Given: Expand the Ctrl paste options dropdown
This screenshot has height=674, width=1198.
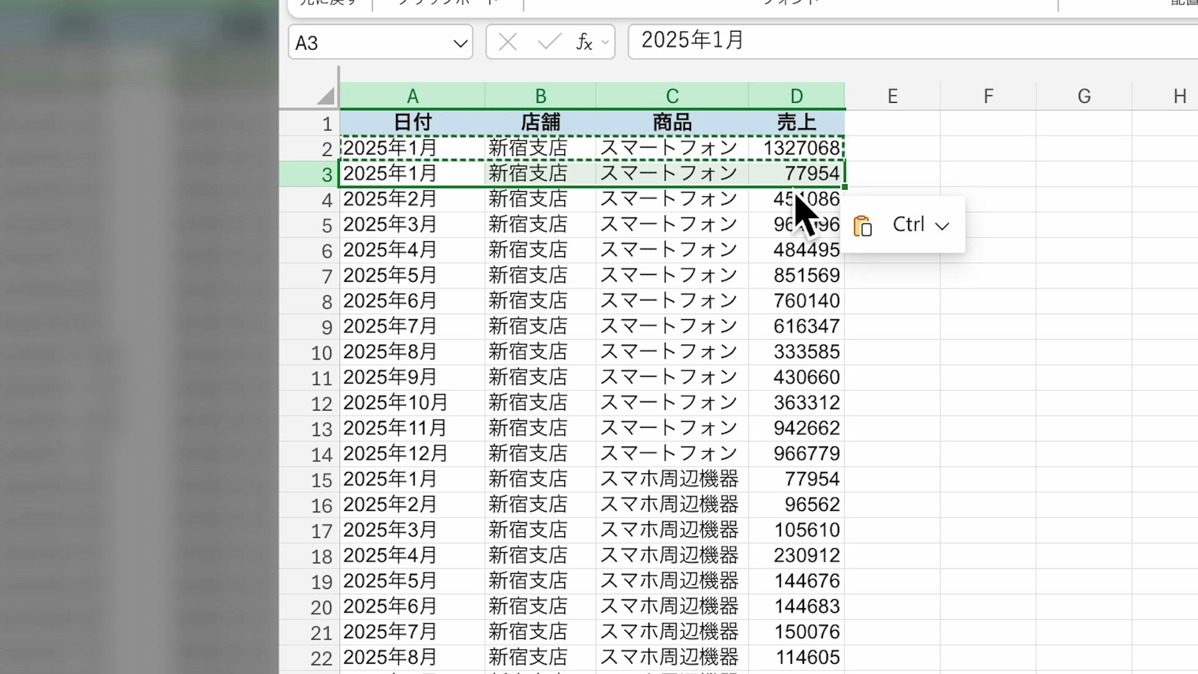Looking at the screenshot, I should point(942,227).
